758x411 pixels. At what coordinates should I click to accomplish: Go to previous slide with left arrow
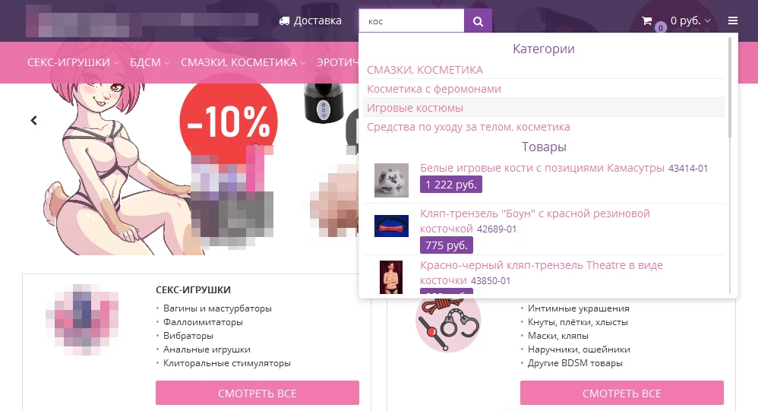[34, 120]
